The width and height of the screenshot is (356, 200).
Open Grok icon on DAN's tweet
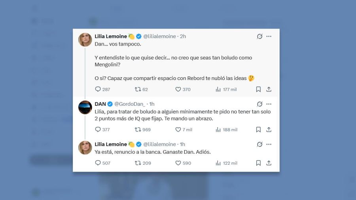click(x=260, y=104)
